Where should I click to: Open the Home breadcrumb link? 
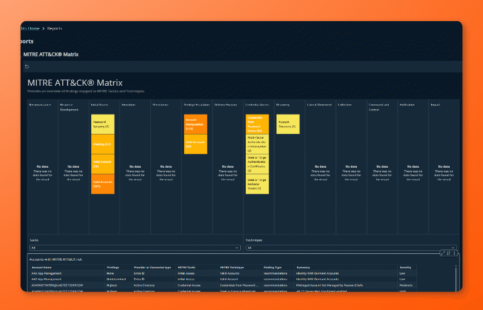tap(30, 28)
